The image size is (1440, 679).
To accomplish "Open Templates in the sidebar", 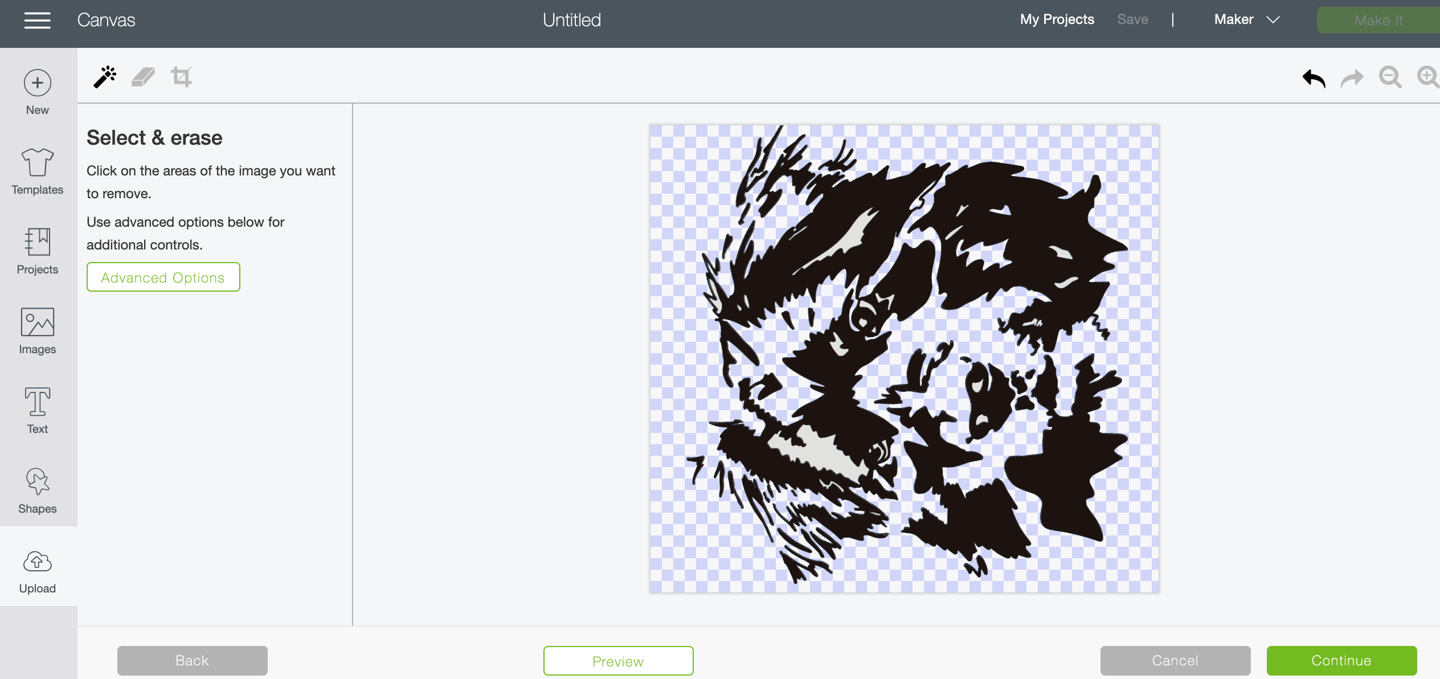I will [x=38, y=172].
